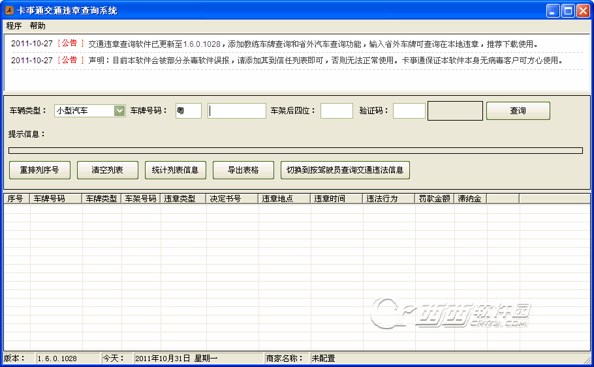This screenshot has height=367, width=594.
Task: Click 切换到按驾驶员查询交通违法信息 button
Action: [x=345, y=170]
